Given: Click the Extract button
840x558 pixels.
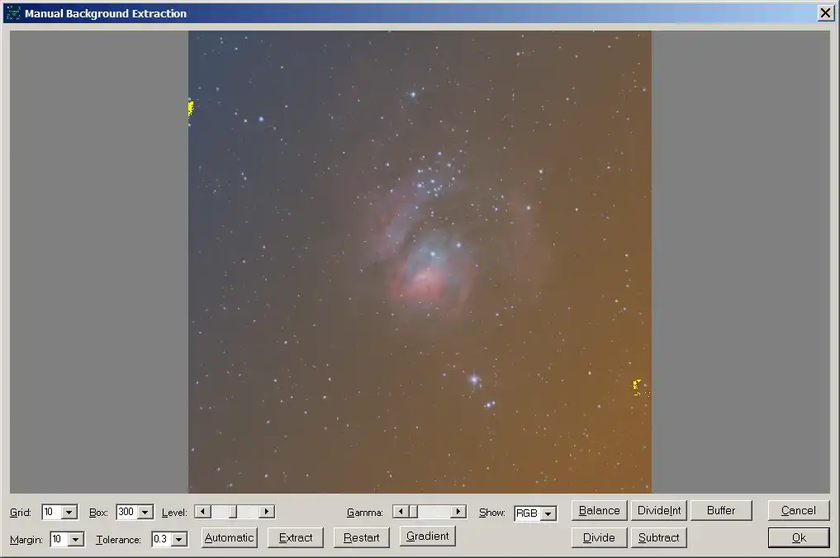Looking at the screenshot, I should click(x=296, y=537).
